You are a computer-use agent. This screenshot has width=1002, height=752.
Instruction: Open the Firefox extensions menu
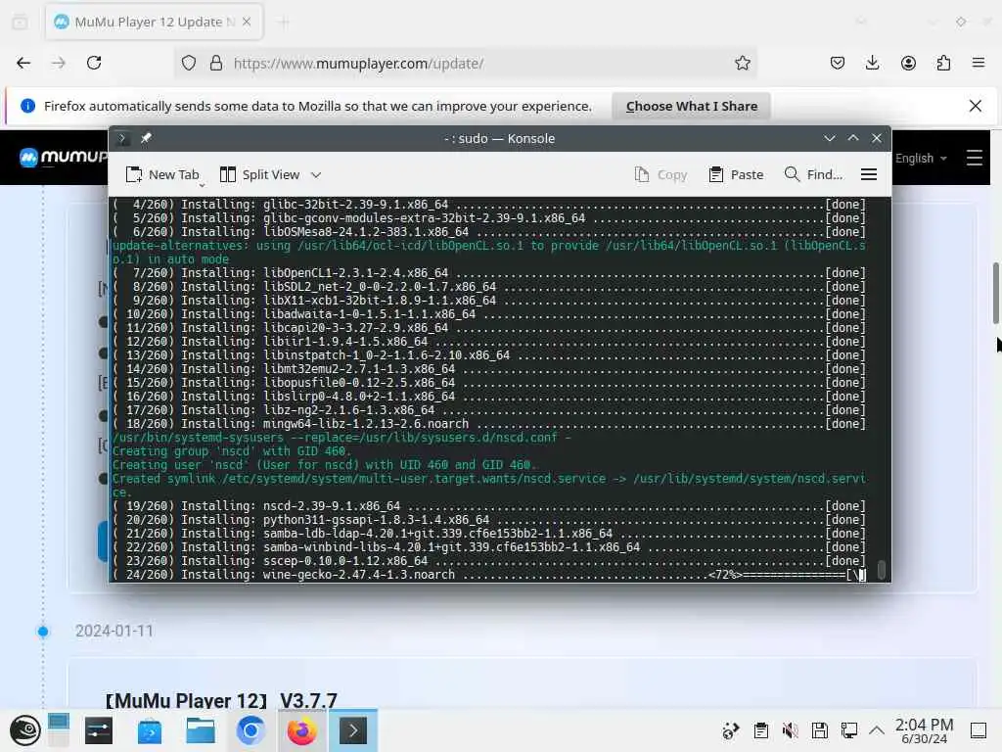(x=943, y=63)
